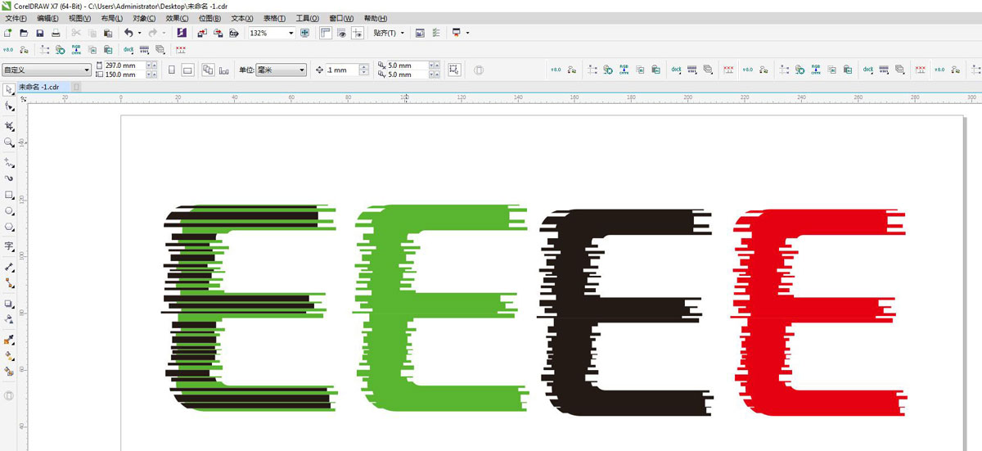Click the 150.0 mm page height field
Image resolution: width=982 pixels, height=451 pixels.
coord(125,74)
